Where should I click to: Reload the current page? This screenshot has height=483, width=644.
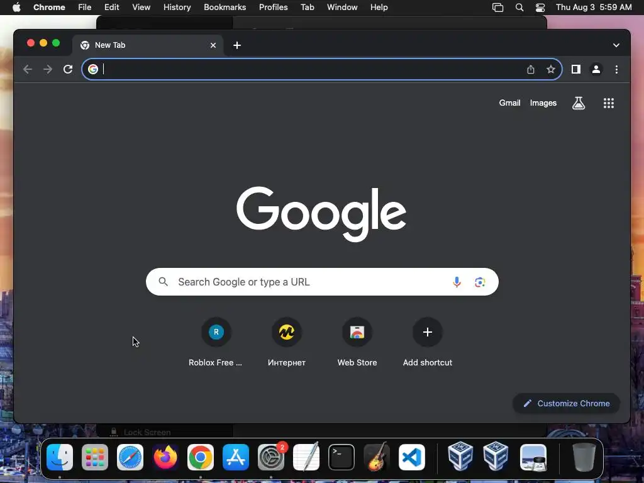pos(68,69)
